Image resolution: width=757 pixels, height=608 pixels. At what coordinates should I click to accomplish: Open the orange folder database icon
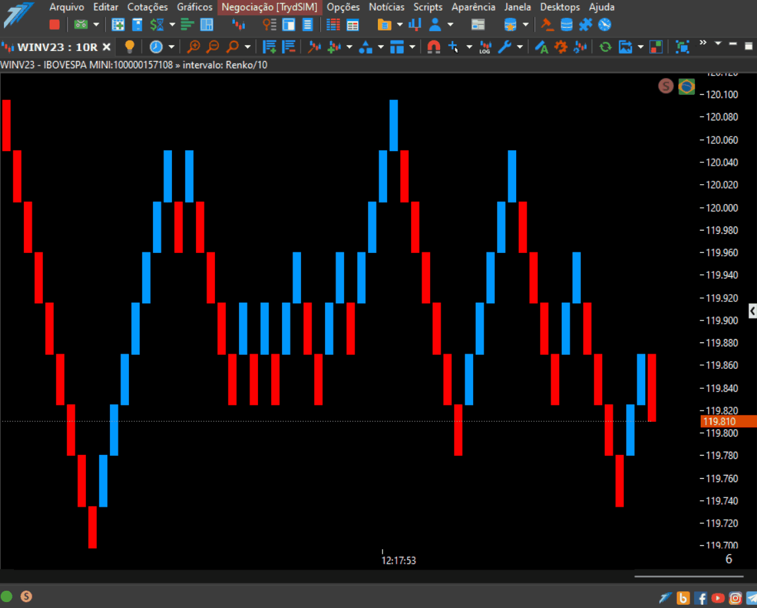click(x=384, y=24)
